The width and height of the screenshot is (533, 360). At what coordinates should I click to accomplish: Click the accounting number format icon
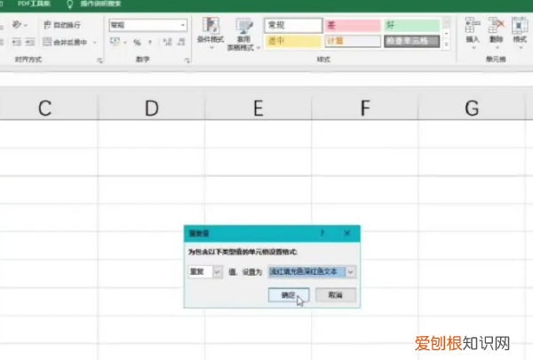[115, 42]
